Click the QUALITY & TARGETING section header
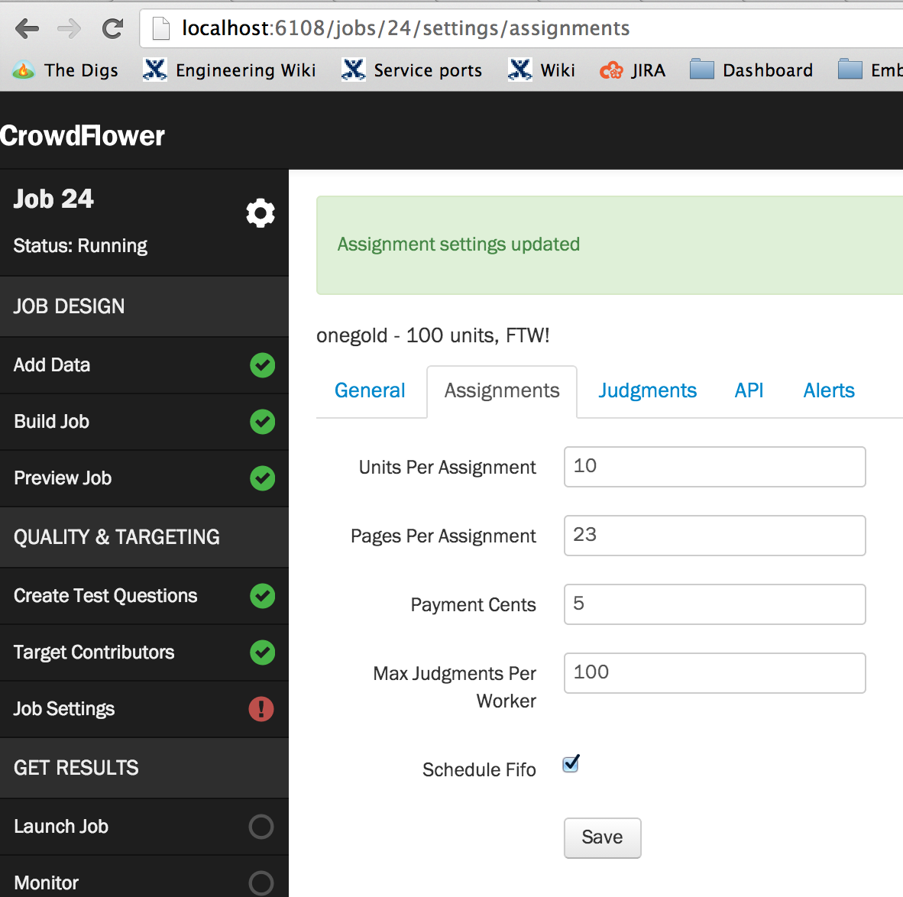This screenshot has height=897, width=903. pyautogui.click(x=144, y=537)
